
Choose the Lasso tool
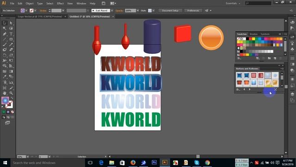click(x=11, y=28)
